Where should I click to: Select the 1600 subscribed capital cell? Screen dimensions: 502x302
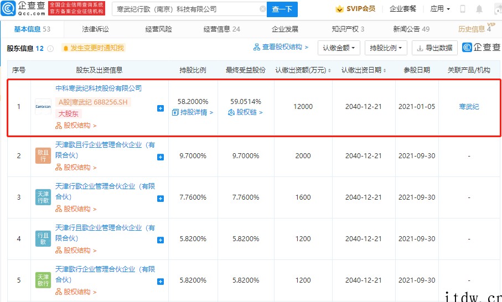pos(303,197)
